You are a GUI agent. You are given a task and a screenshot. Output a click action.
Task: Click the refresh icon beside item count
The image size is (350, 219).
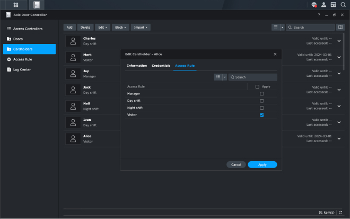tap(340, 212)
